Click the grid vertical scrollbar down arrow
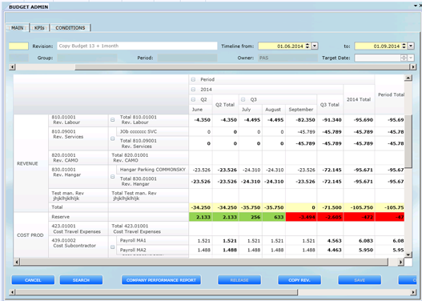Image resolution: width=422 pixels, height=301 pixels. tap(408, 255)
